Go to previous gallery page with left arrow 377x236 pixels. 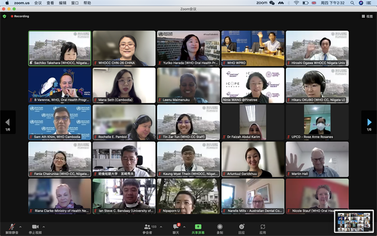(7, 122)
